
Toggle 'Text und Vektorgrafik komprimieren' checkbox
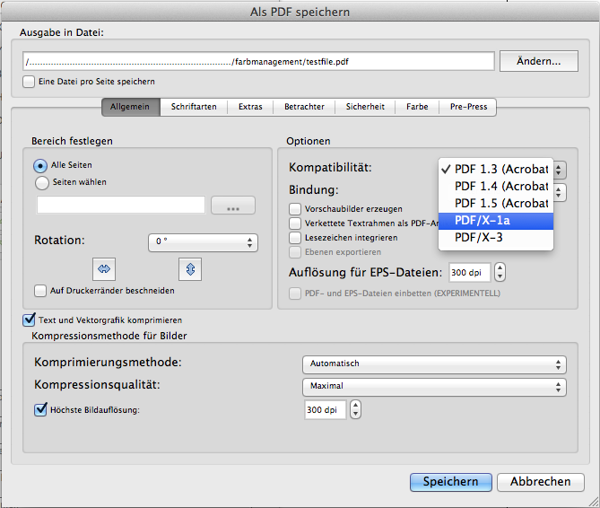[x=29, y=320]
